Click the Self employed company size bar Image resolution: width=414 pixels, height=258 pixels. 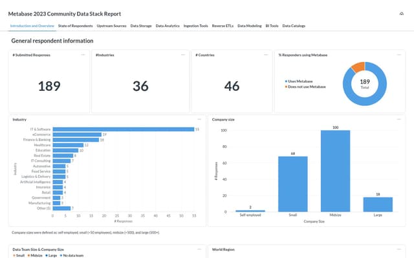[250, 211]
